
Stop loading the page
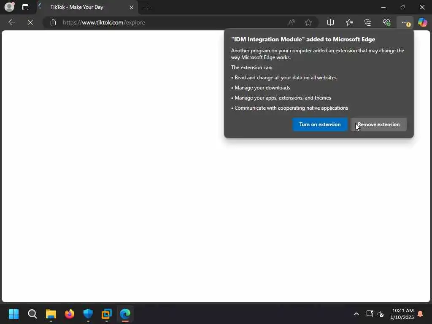(x=30, y=22)
